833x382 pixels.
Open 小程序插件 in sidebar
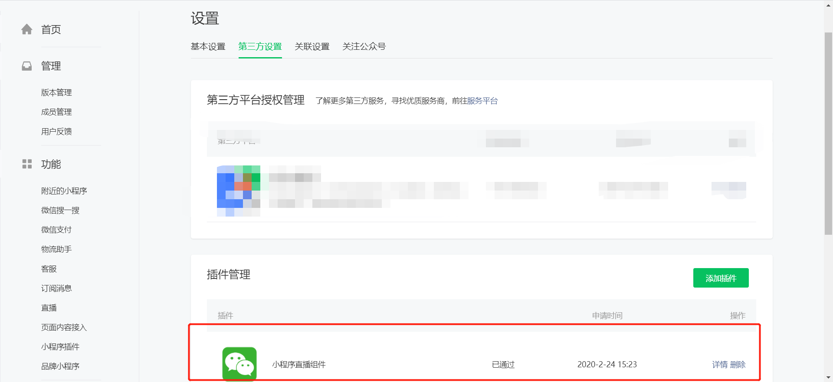tap(60, 346)
